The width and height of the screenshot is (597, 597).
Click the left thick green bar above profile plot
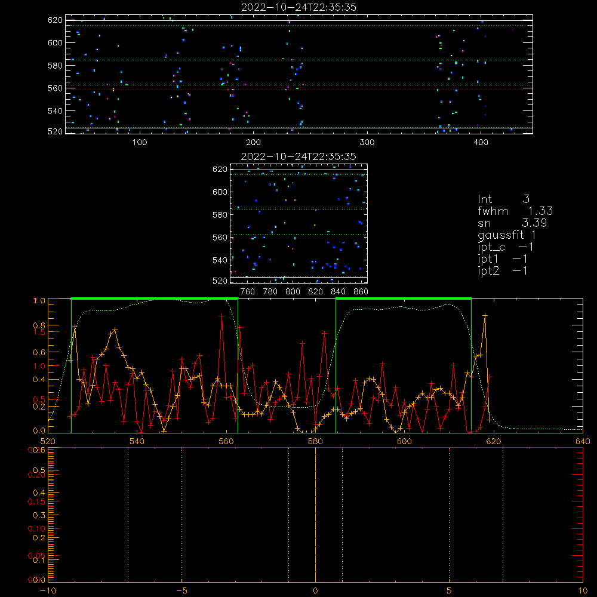155,299
